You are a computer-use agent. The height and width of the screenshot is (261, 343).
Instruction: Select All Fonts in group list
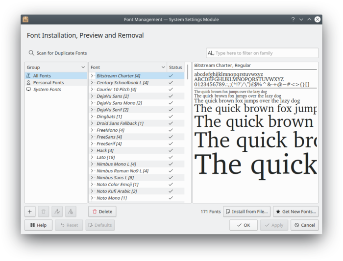(x=42, y=76)
